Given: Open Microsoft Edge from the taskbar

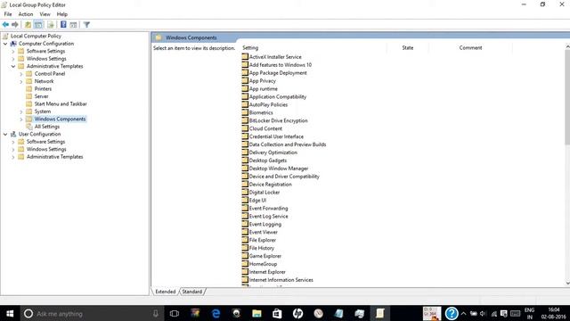Looking at the screenshot, I should point(216,313).
